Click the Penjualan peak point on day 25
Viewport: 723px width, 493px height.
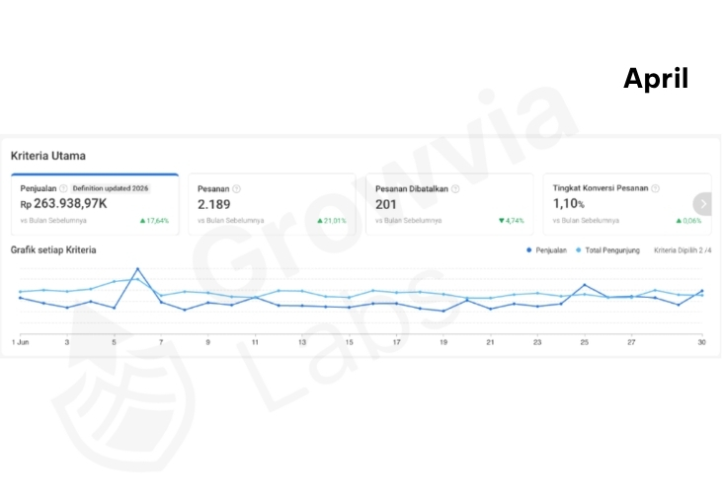click(585, 285)
